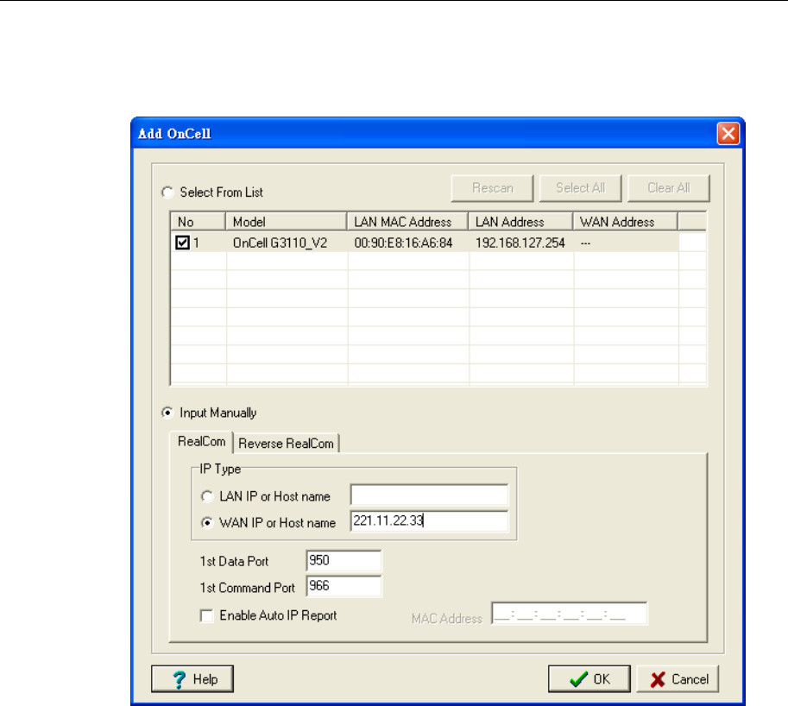Screen dimensions: 788x706
Task: Enable Auto IP Report checkbox
Action: (x=206, y=615)
